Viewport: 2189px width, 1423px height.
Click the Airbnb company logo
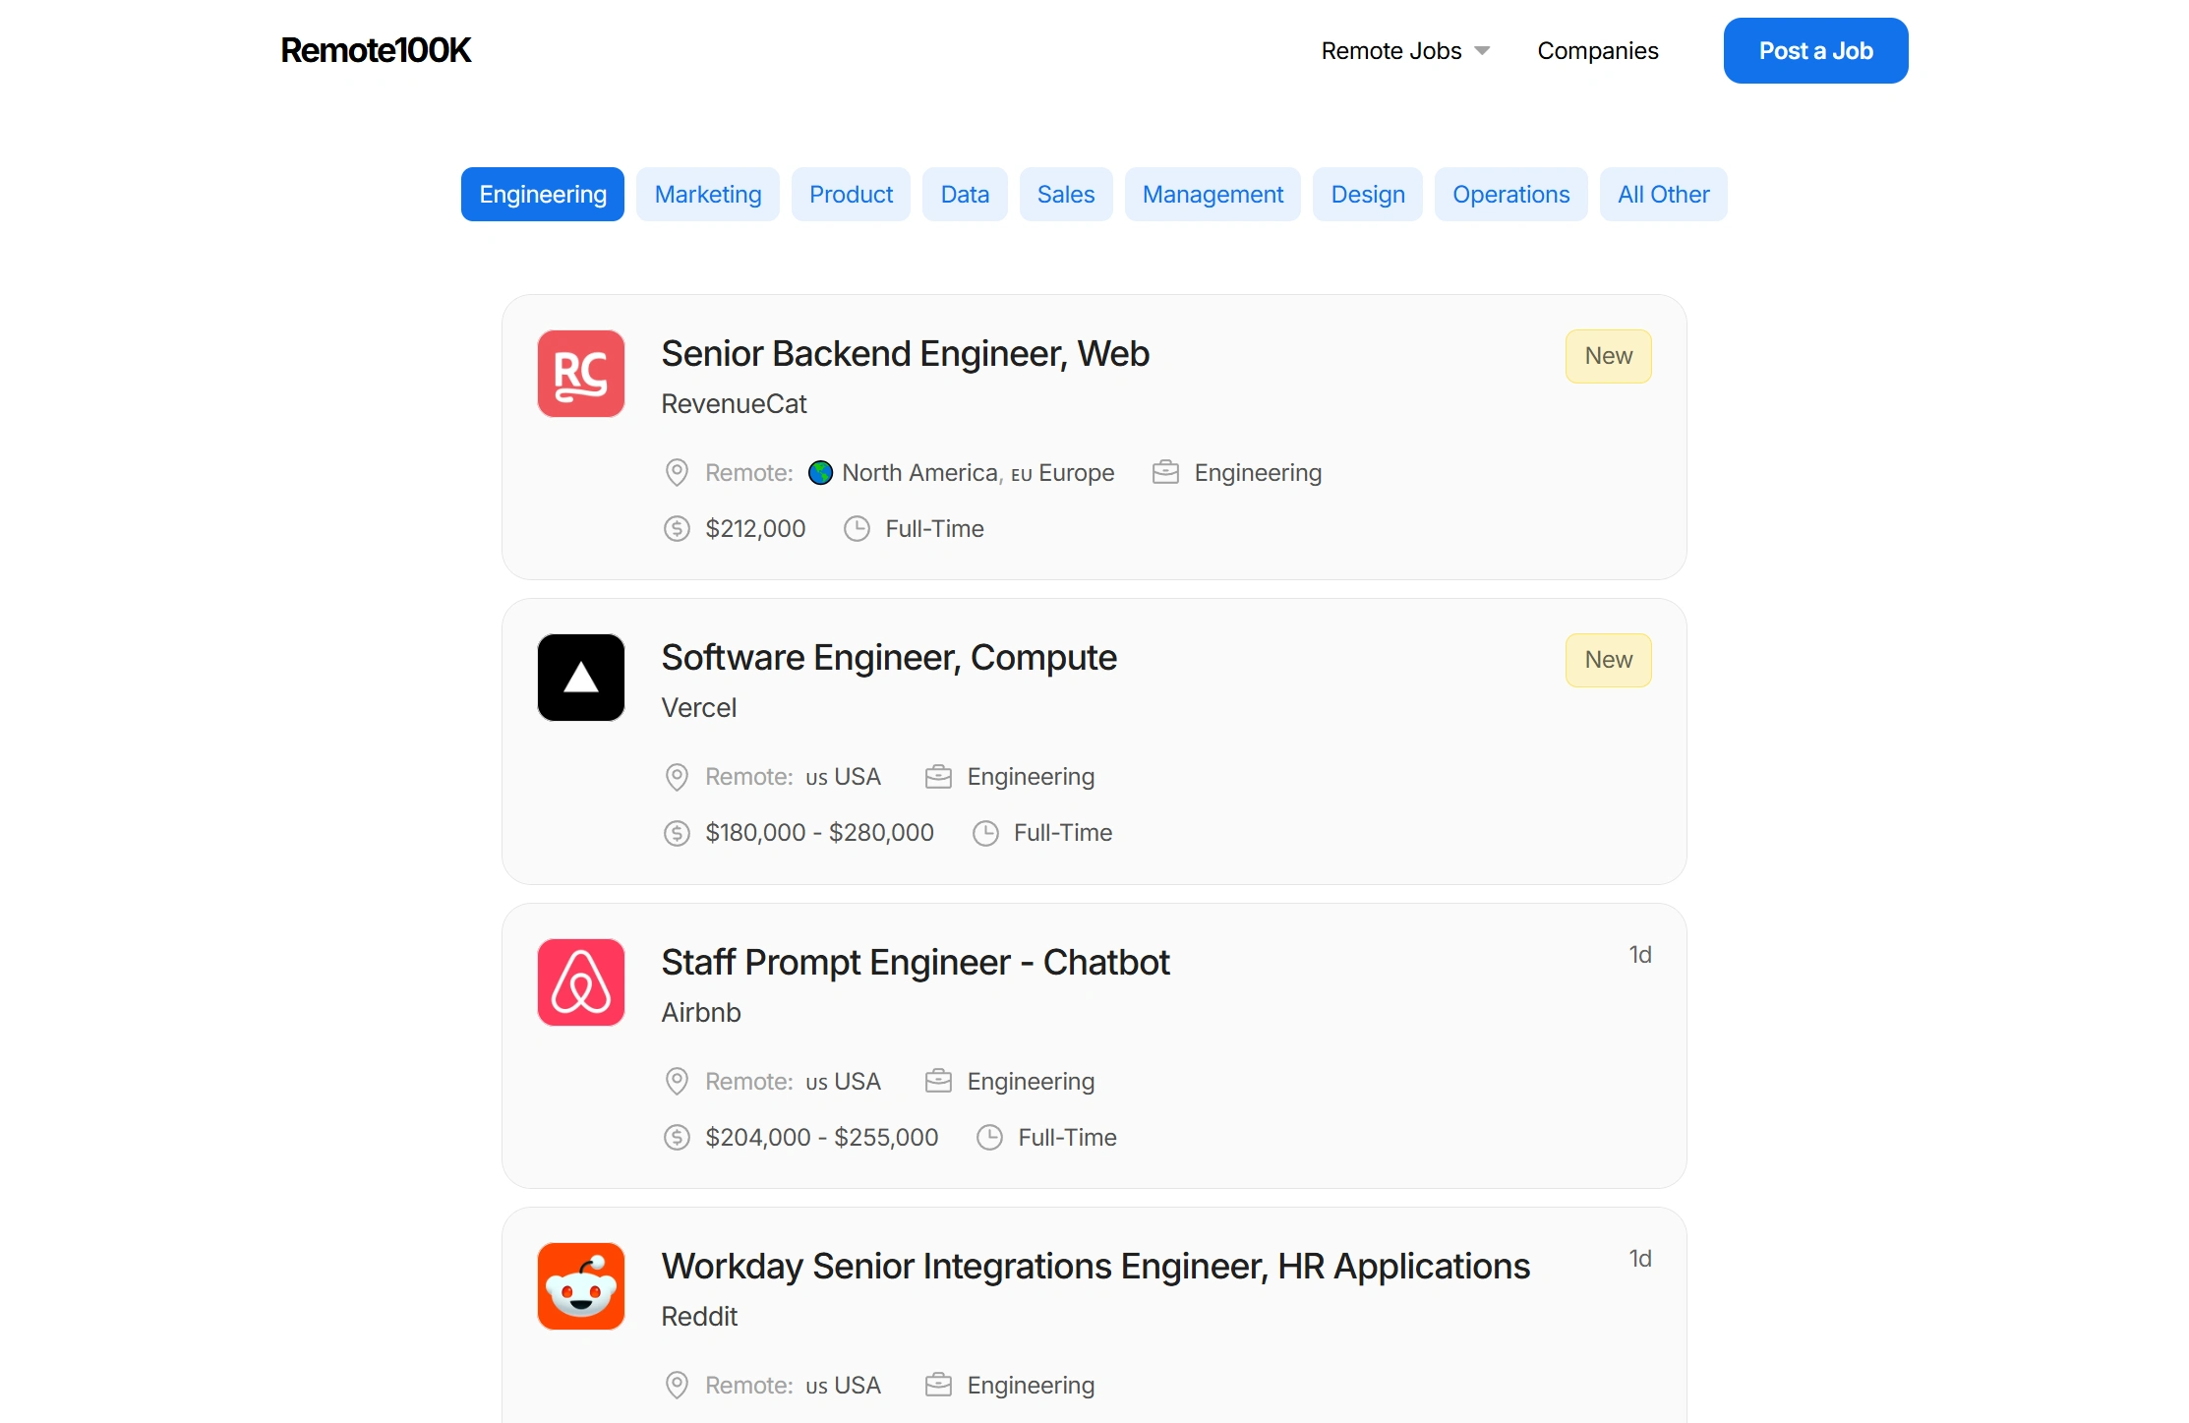point(580,982)
